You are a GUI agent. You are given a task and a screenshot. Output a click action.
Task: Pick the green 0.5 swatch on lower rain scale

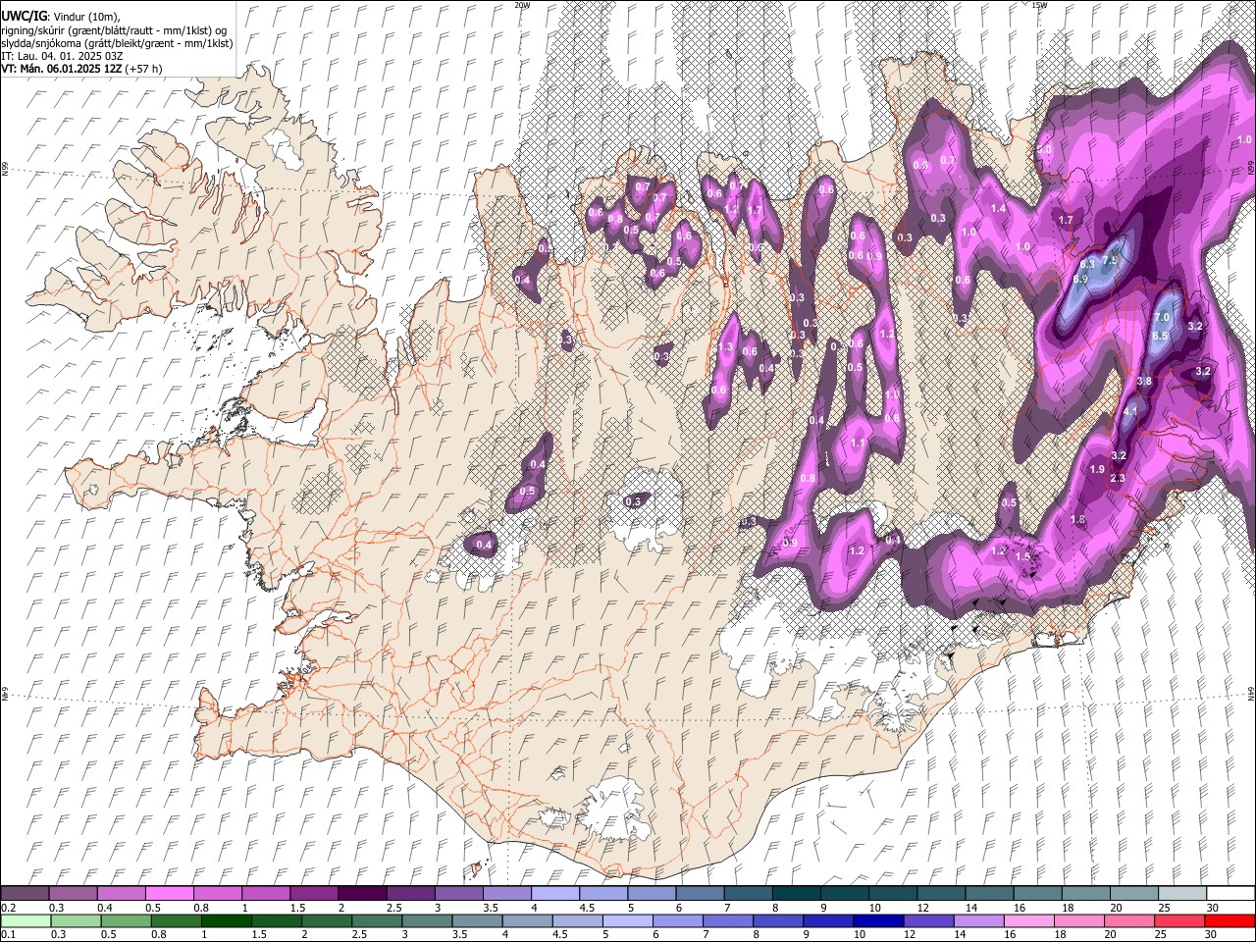pos(126,921)
